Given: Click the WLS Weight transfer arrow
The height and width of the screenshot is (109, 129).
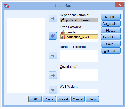Looking at the screenshot, I should [x=53, y=90].
